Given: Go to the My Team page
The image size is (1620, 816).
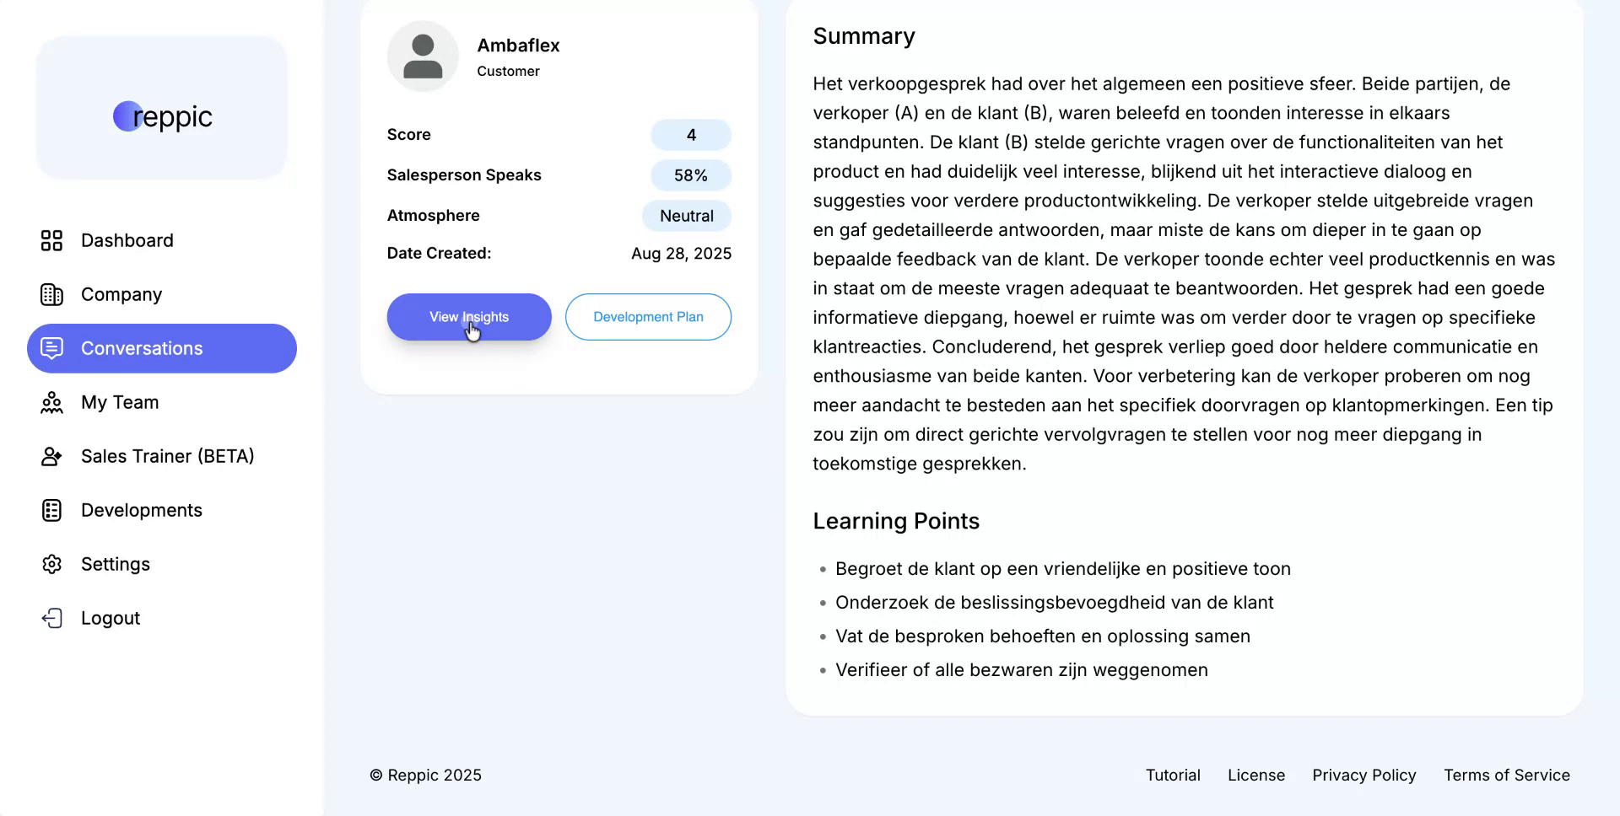Looking at the screenshot, I should coord(120,403).
